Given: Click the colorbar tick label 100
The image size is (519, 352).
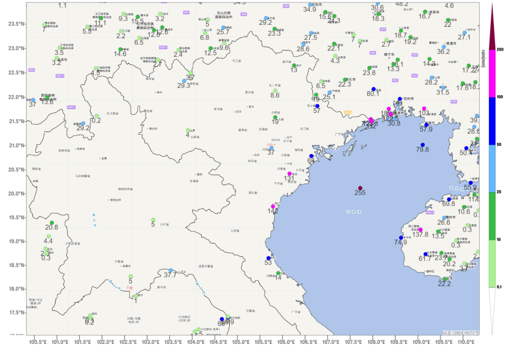Looking at the screenshot, I should pos(500,97).
